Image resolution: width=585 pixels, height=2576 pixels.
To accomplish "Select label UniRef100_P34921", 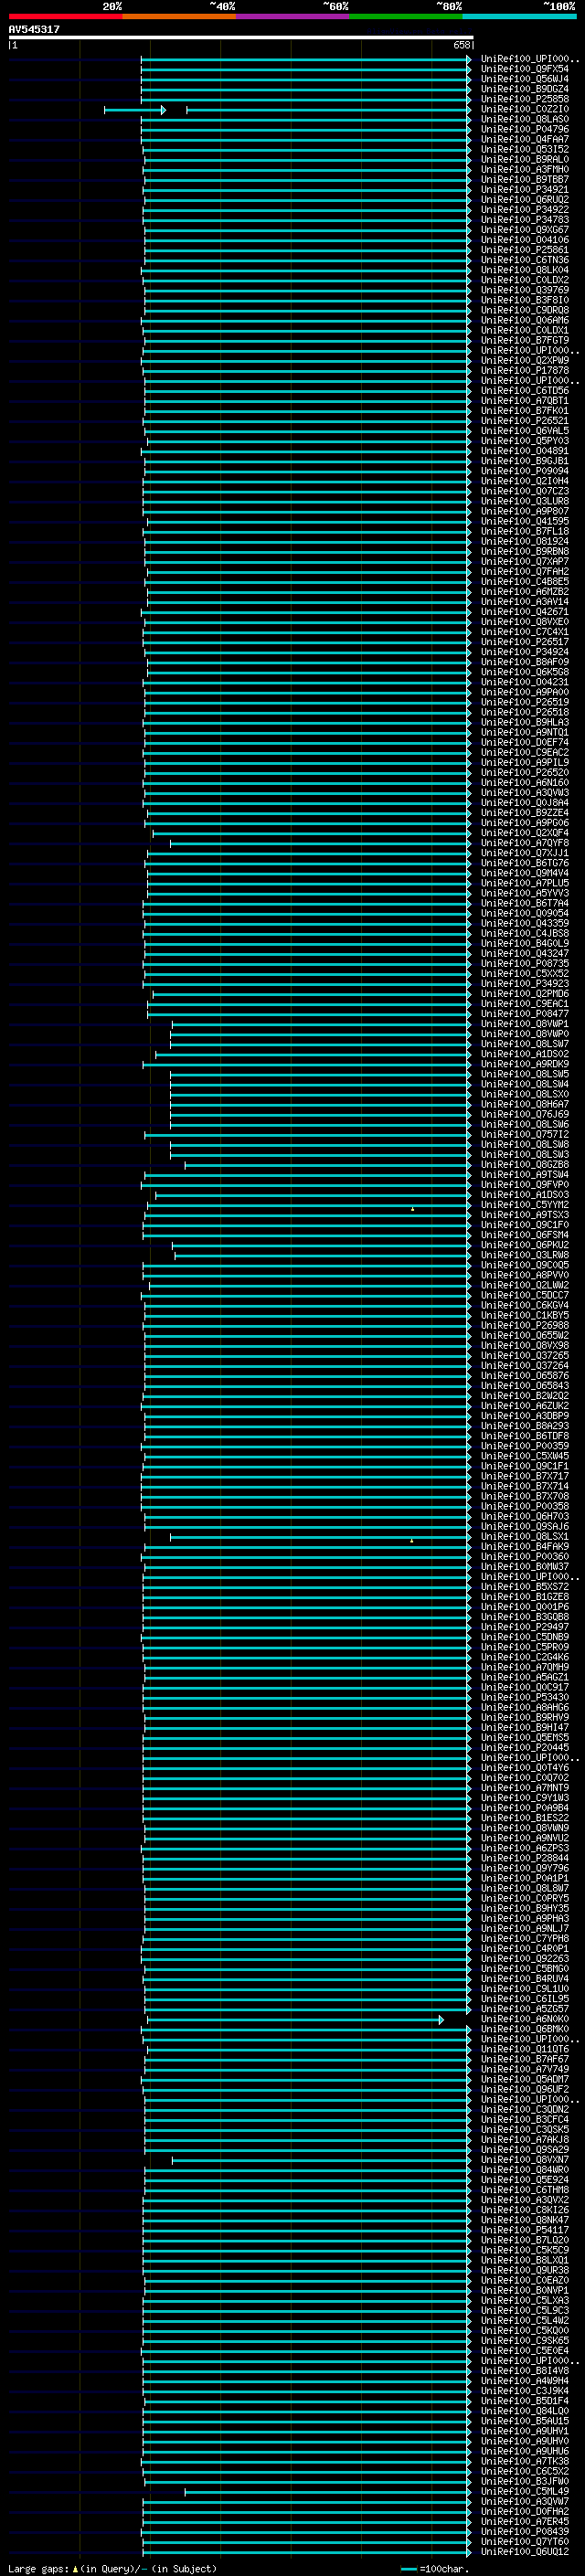I will [524, 190].
